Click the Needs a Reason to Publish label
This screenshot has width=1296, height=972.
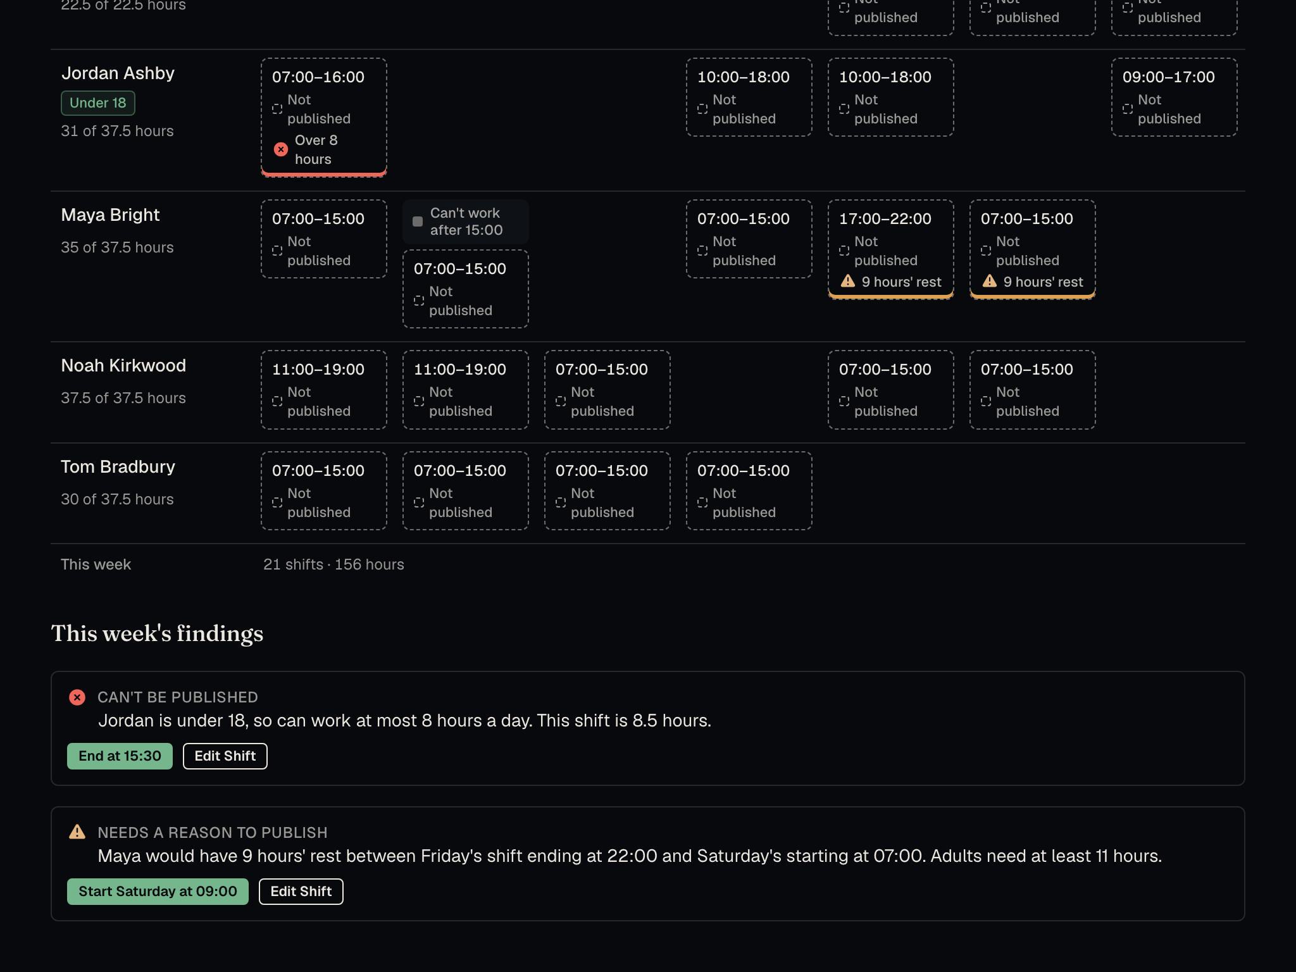[x=213, y=833]
